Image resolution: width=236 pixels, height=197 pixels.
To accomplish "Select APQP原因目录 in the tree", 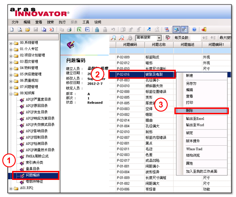I will [x=36, y=106].
